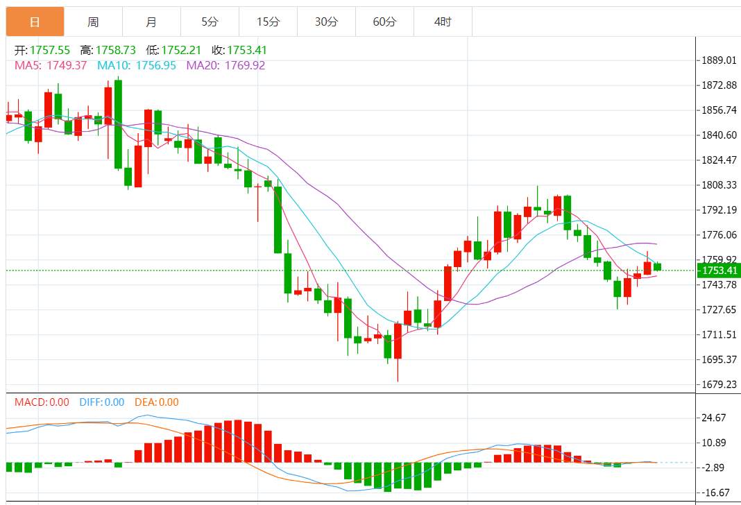Click the 1792.19 price axis label
This screenshot has height=505, width=741.
point(719,209)
